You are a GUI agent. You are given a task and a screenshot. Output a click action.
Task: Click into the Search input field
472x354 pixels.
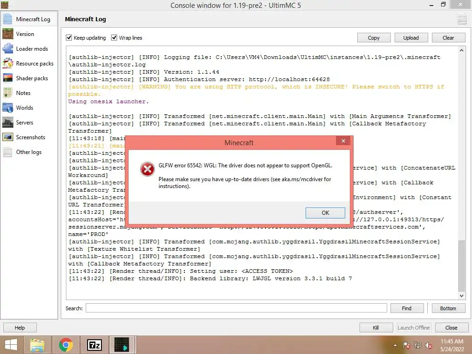pos(236,308)
